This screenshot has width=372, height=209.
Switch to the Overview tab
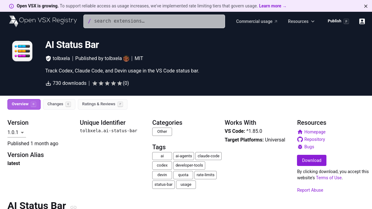(x=24, y=104)
